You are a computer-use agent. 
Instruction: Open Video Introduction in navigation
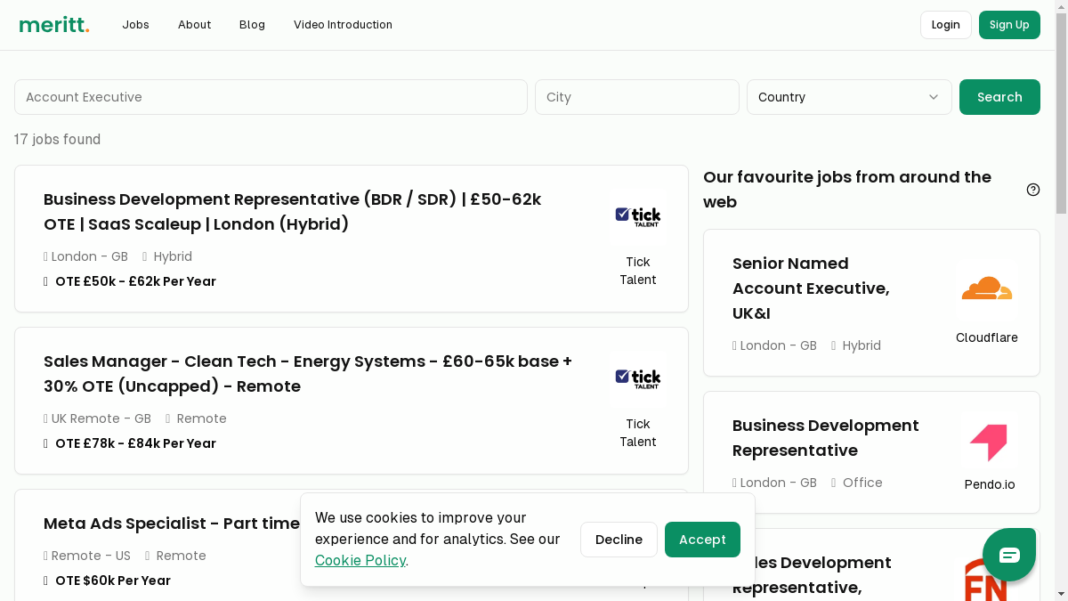(343, 25)
